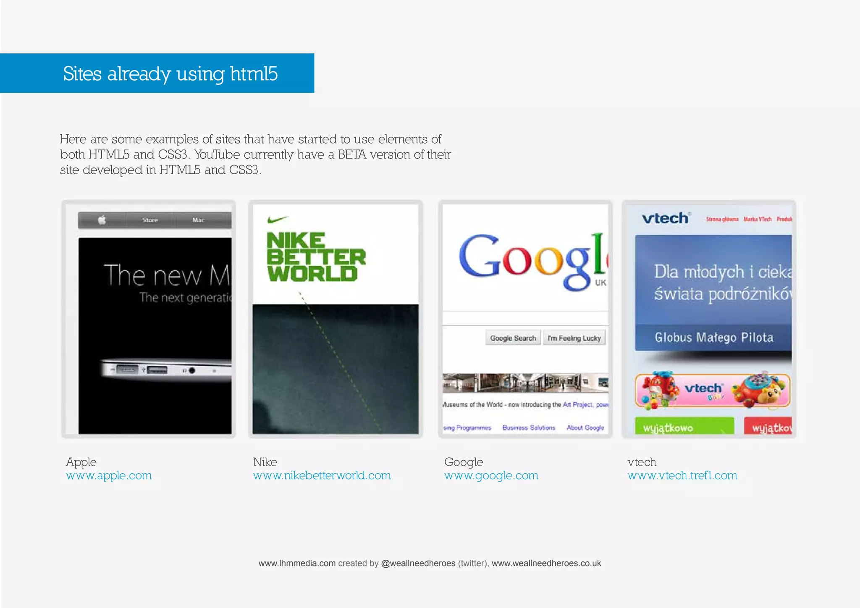Select the Mac tab in Apple screenshot

click(198, 220)
